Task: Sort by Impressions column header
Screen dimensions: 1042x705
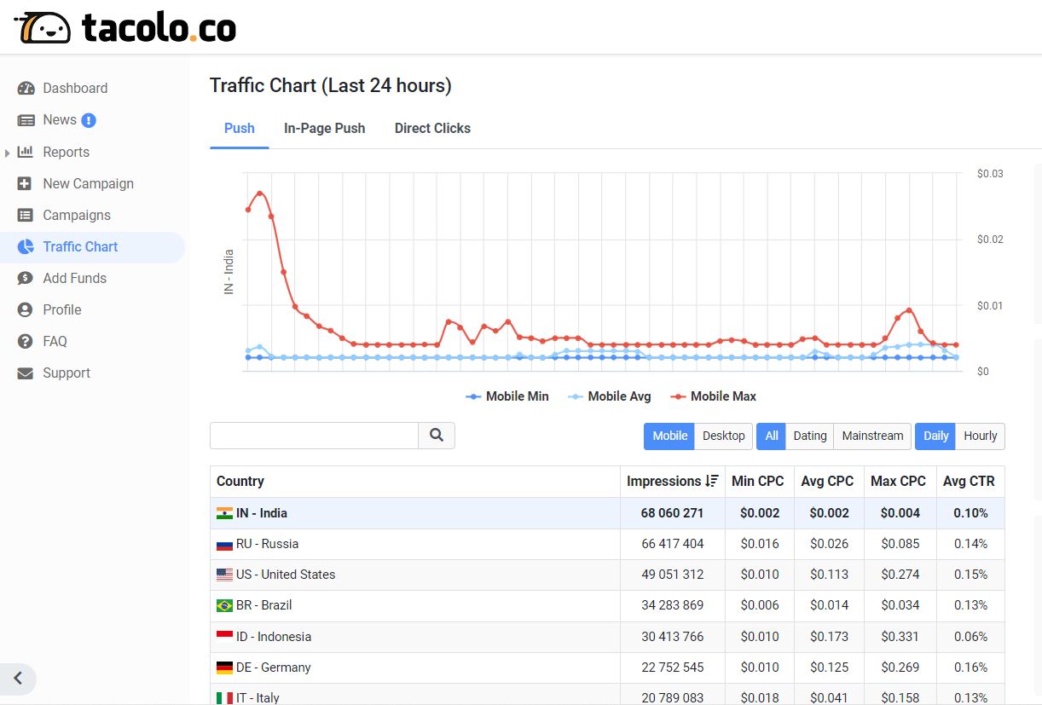Action: (x=672, y=481)
